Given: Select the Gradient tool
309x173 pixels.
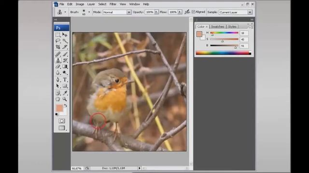Looking at the screenshot, I should [x=65, y=67].
